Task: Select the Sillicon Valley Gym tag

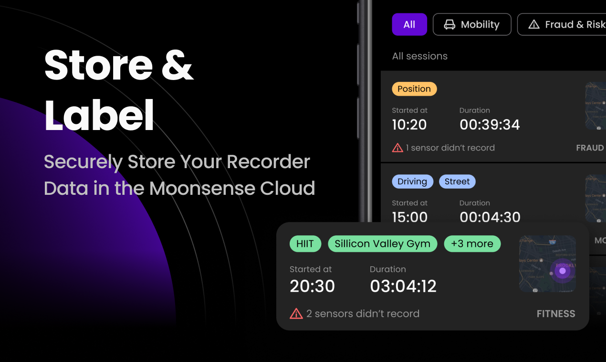Action: pos(382,243)
